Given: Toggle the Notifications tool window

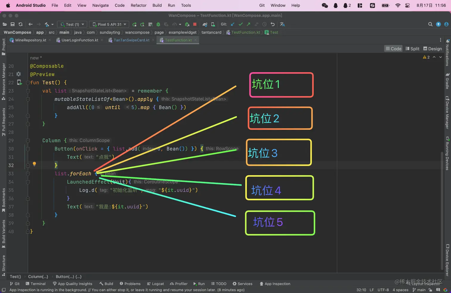Looking at the screenshot, I should pyautogui.click(x=447, y=52).
